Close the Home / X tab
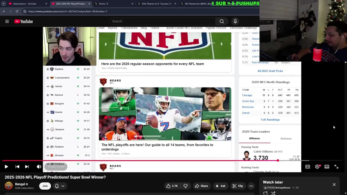Image resolution: width=347 pixels, height=195 pixels. coord(132,4)
